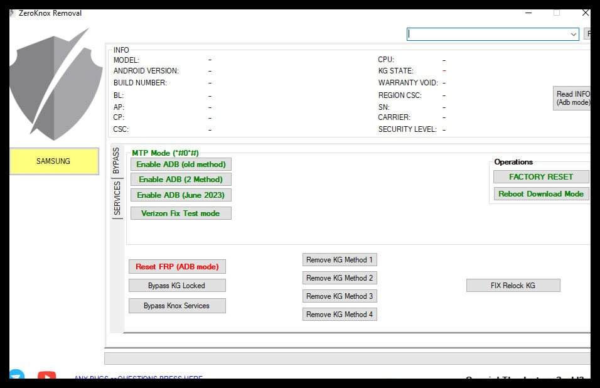Click the KG STATE: label
The height and width of the screenshot is (388, 600).
pyautogui.click(x=396, y=71)
